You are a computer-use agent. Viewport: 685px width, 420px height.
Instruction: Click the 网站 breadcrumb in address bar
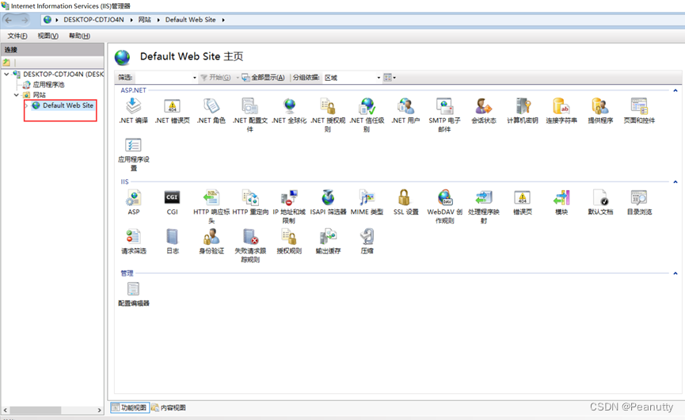pos(145,20)
